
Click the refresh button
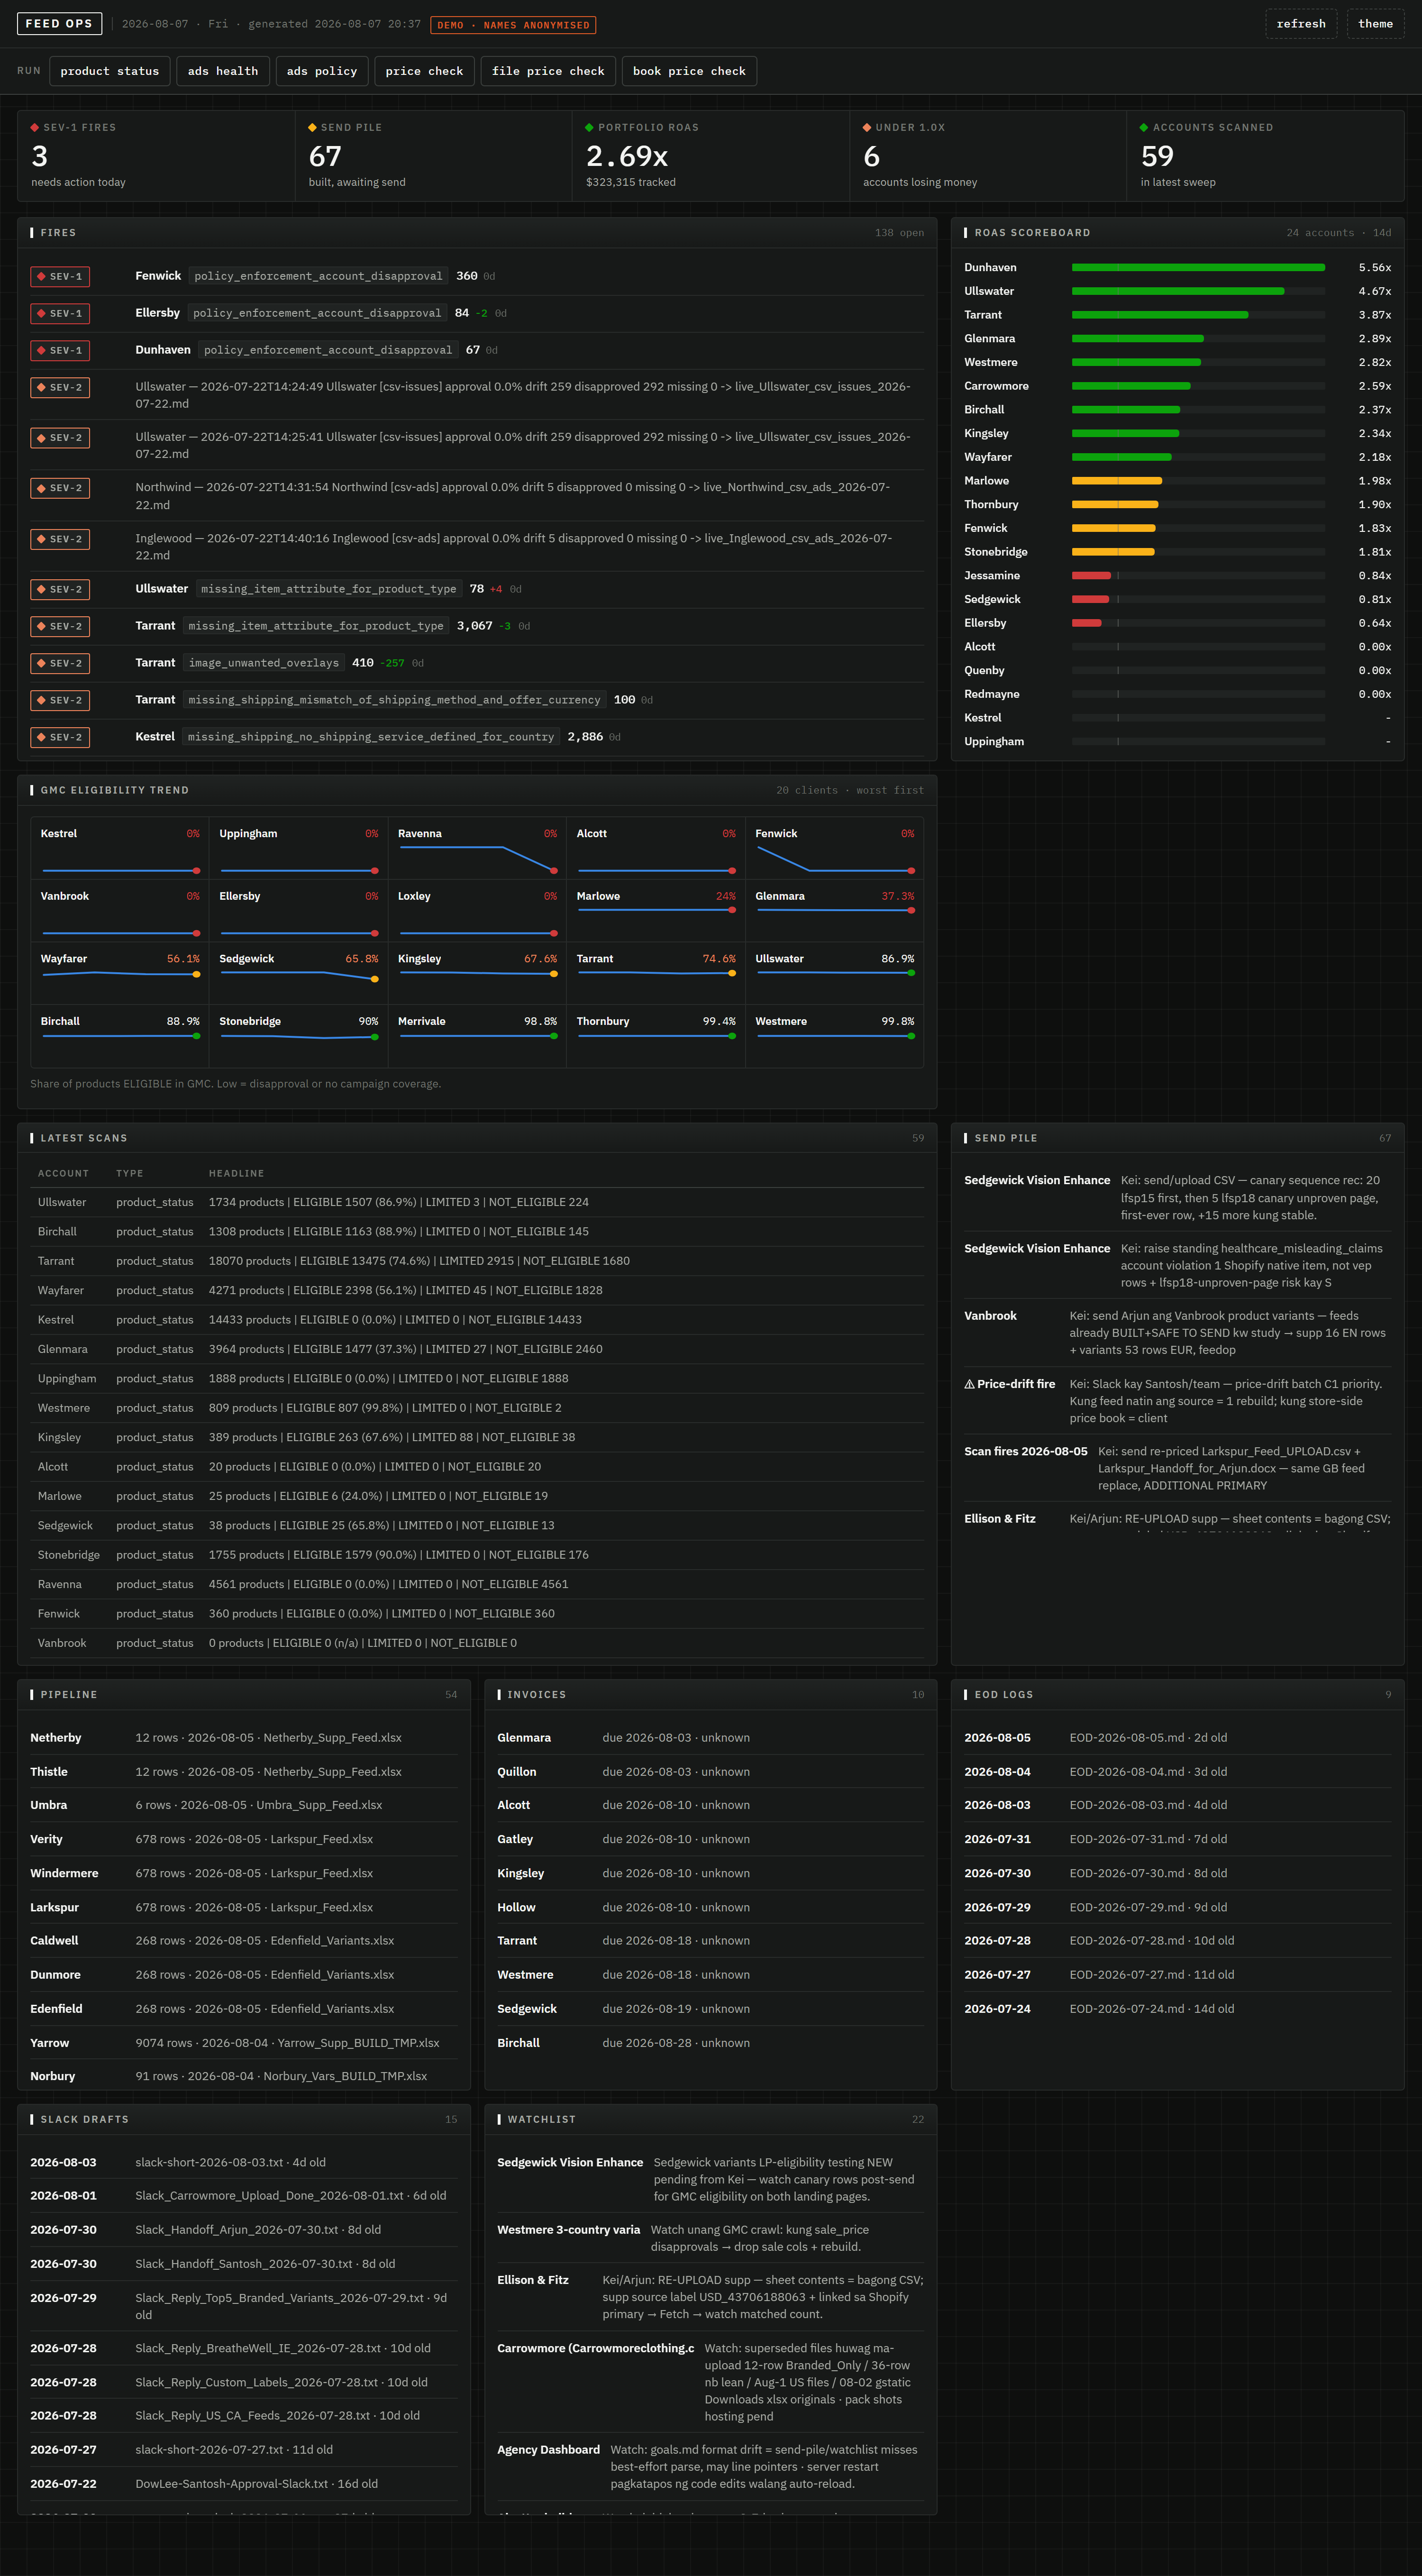1300,24
